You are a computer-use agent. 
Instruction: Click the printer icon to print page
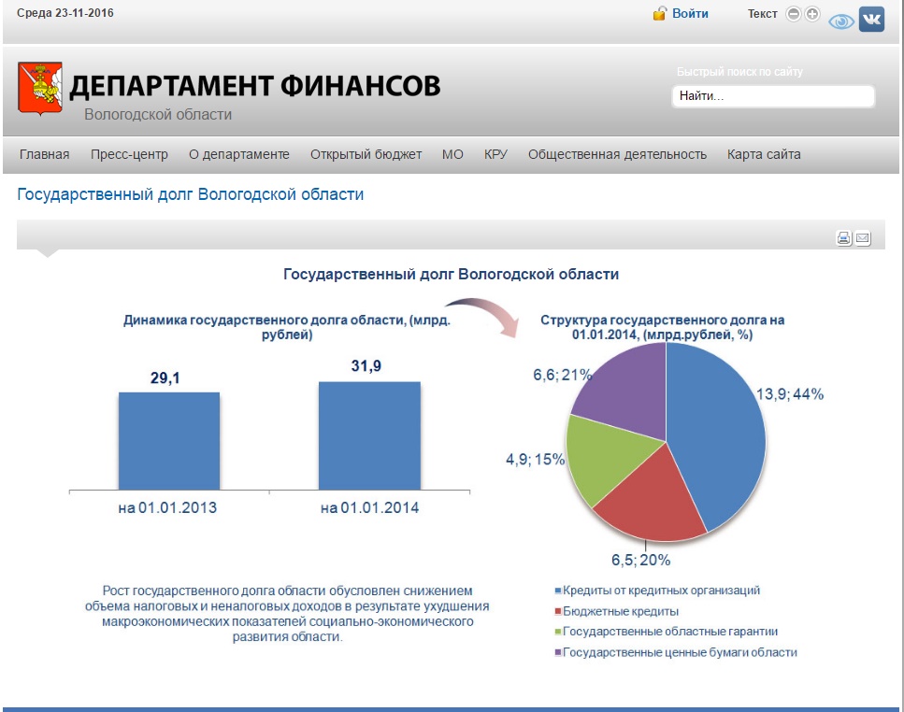(843, 238)
